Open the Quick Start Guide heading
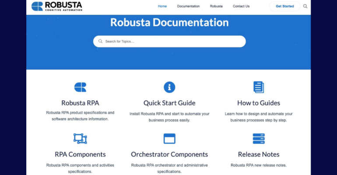The image size is (337, 175). [x=169, y=103]
